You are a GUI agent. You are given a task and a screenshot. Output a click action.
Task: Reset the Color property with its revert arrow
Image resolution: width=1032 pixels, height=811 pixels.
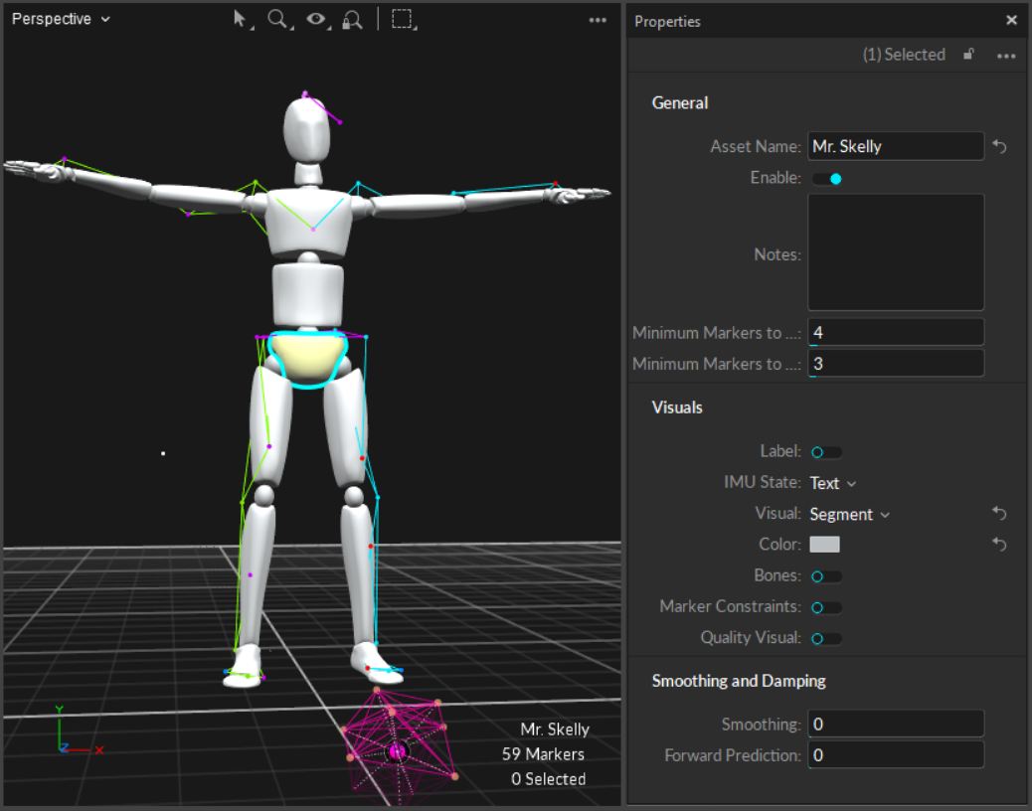point(1000,545)
